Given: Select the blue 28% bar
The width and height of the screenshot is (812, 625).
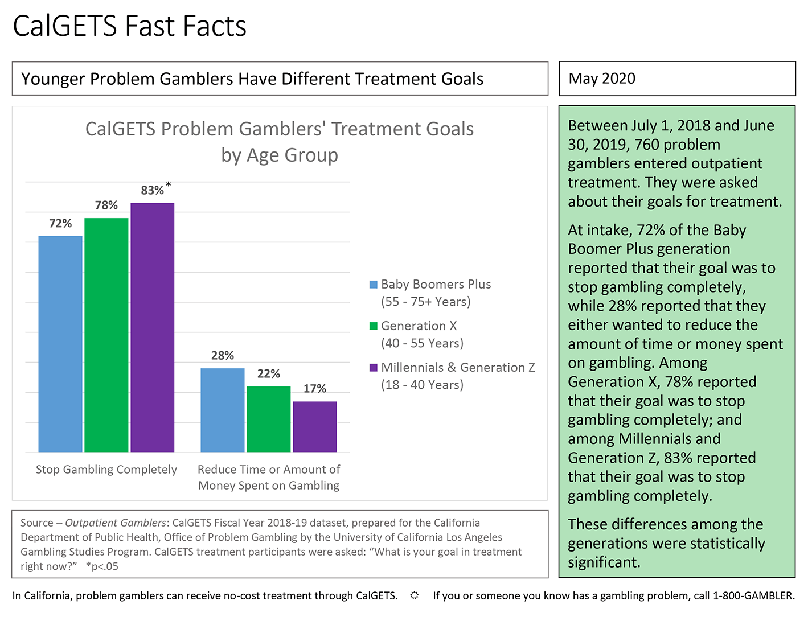Looking at the screenshot, I should [223, 410].
